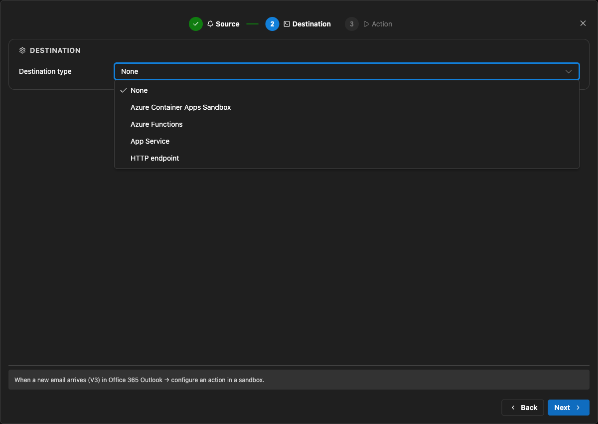Viewport: 598px width, 424px height.
Task: Collapse the Destination type dropdown chevron
Action: pyautogui.click(x=569, y=71)
